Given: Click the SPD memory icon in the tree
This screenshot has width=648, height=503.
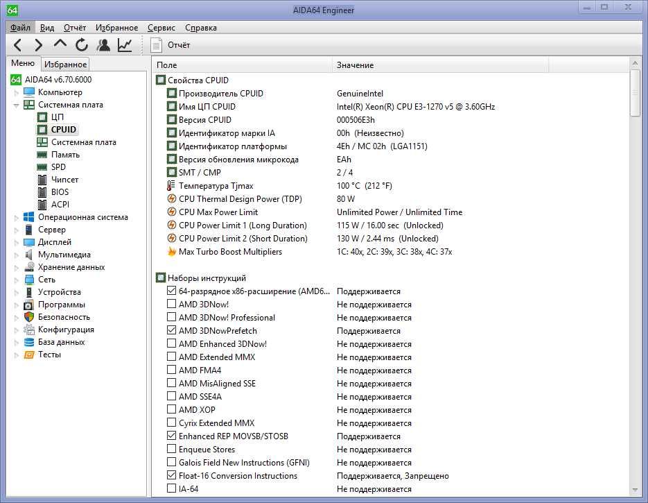Looking at the screenshot, I should (x=42, y=167).
